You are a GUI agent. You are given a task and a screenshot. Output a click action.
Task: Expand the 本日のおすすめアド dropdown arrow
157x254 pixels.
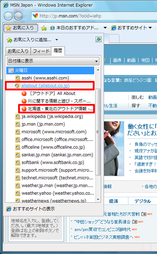[x=105, y=28]
